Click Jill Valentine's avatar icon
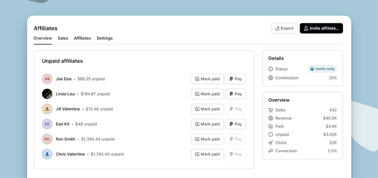This screenshot has width=378, height=178. tap(47, 109)
